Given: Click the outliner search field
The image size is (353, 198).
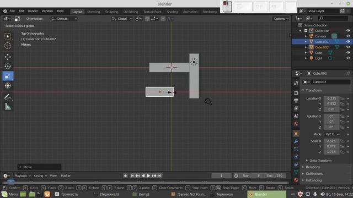Looking at the screenshot, I should pyautogui.click(x=333, y=18).
